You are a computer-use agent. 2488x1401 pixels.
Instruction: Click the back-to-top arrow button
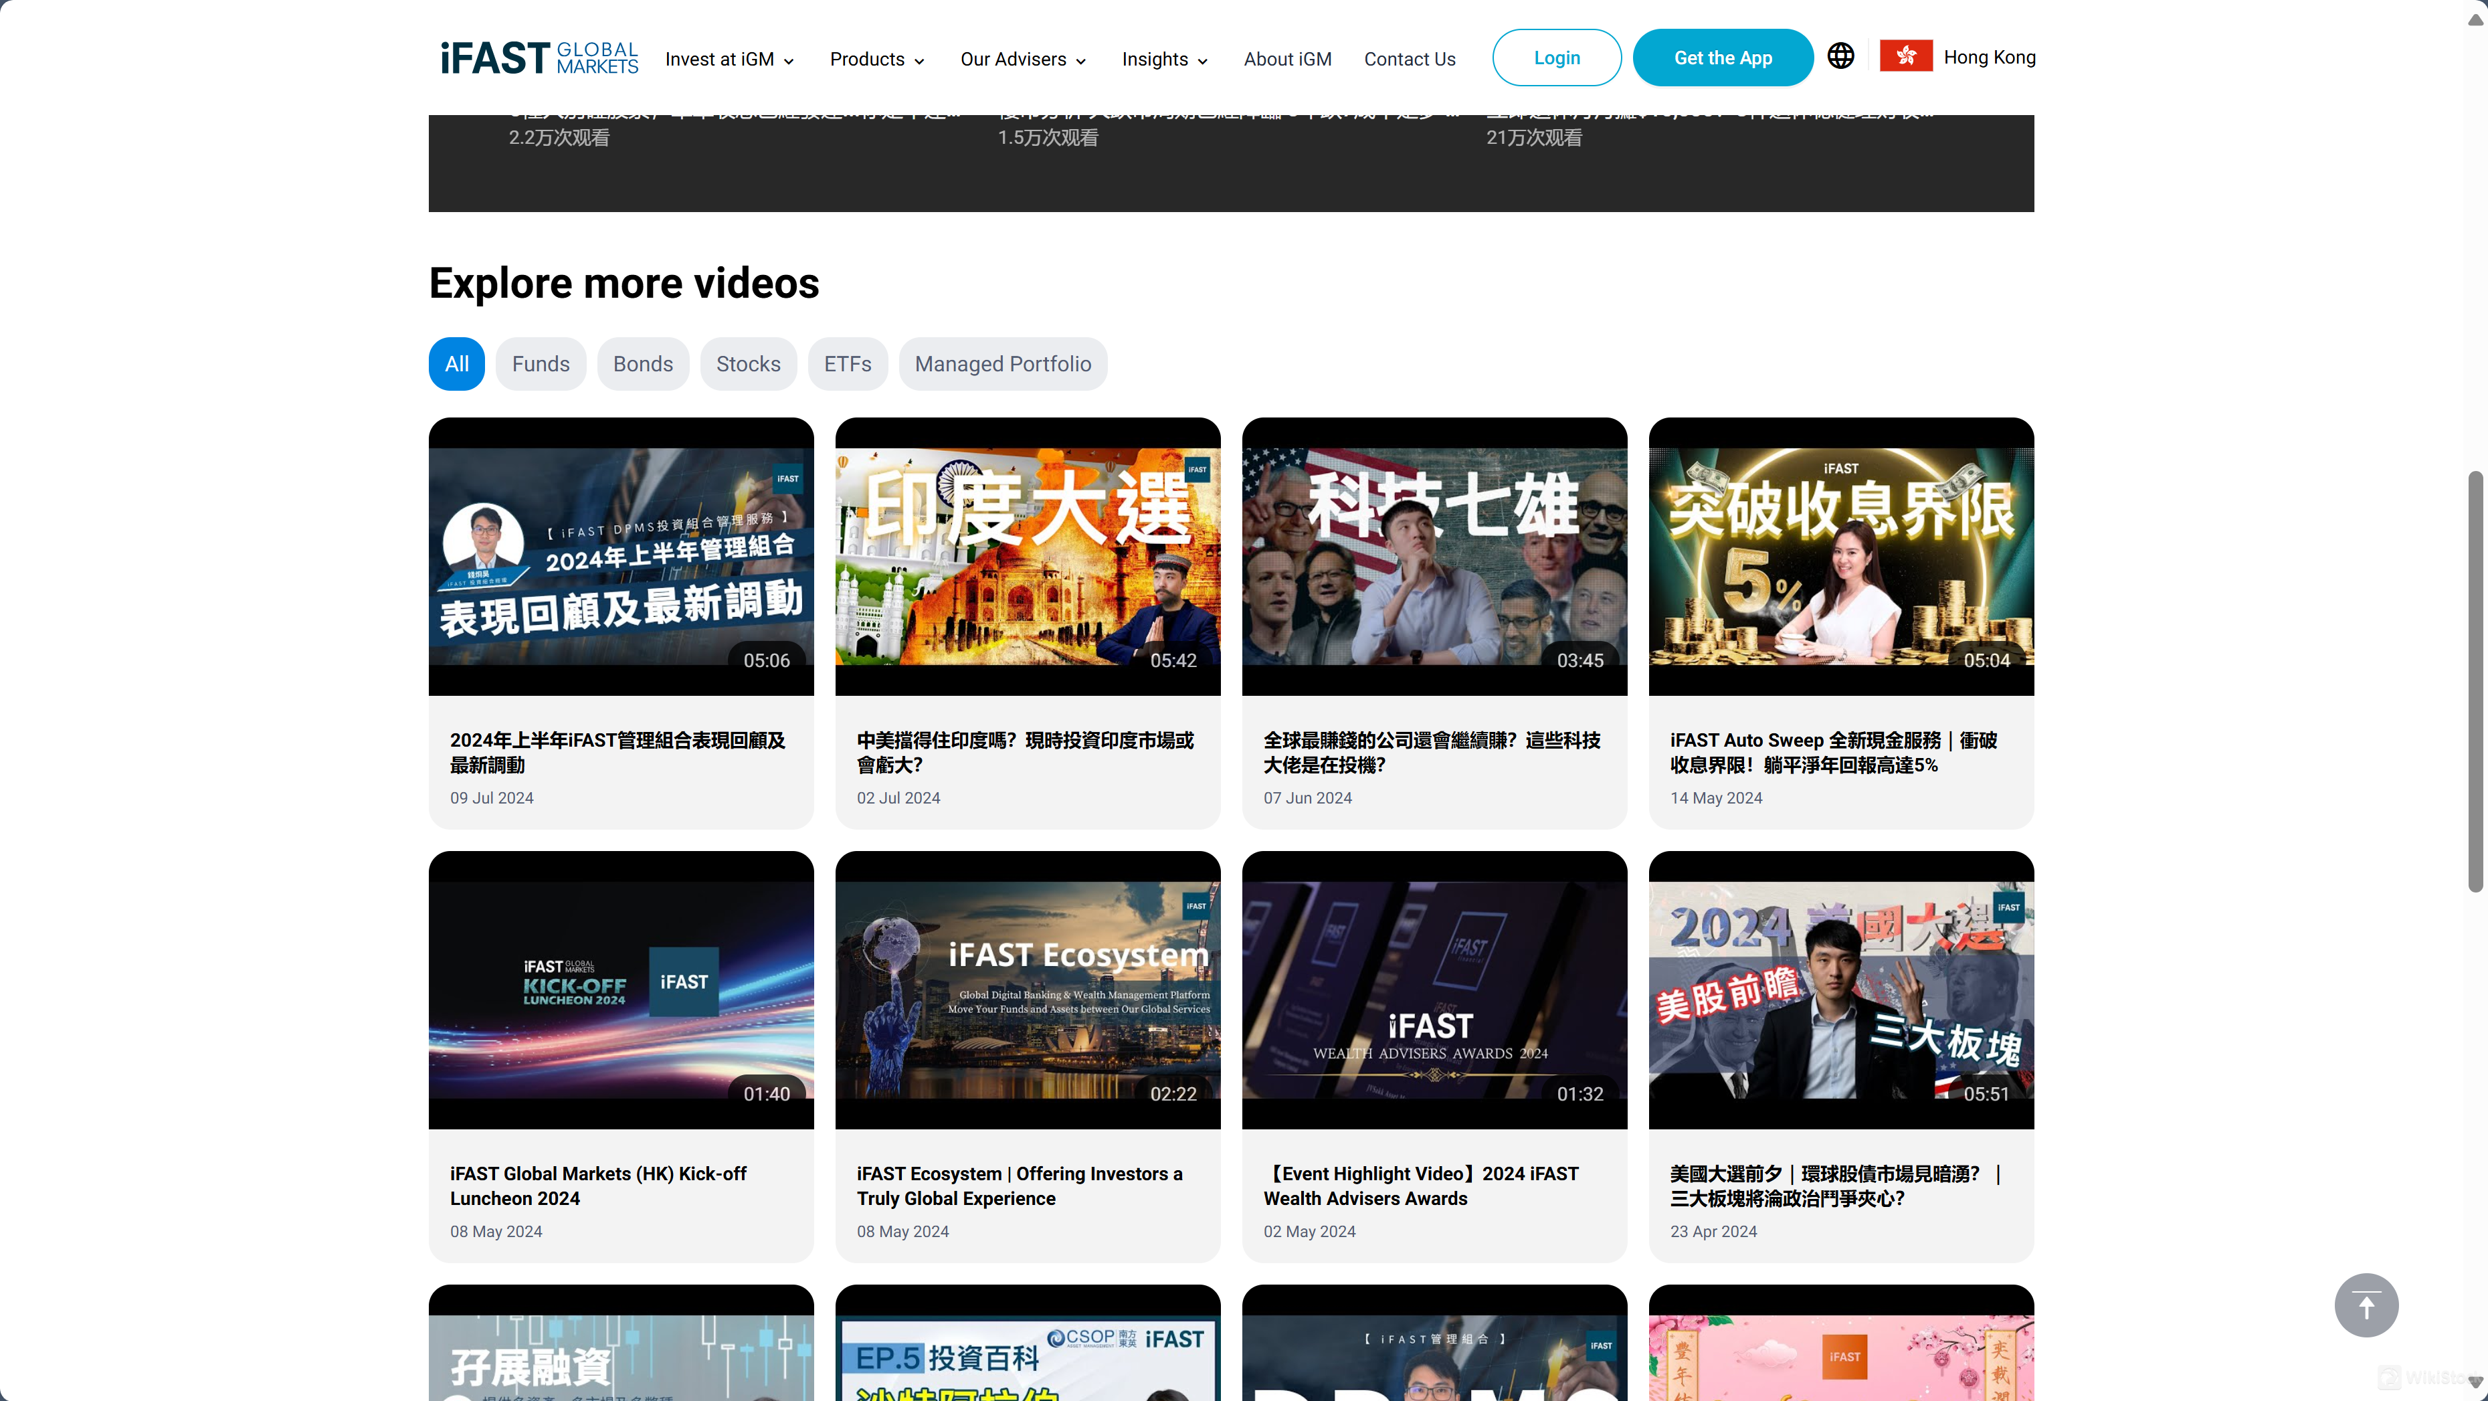pyautogui.click(x=2366, y=1305)
